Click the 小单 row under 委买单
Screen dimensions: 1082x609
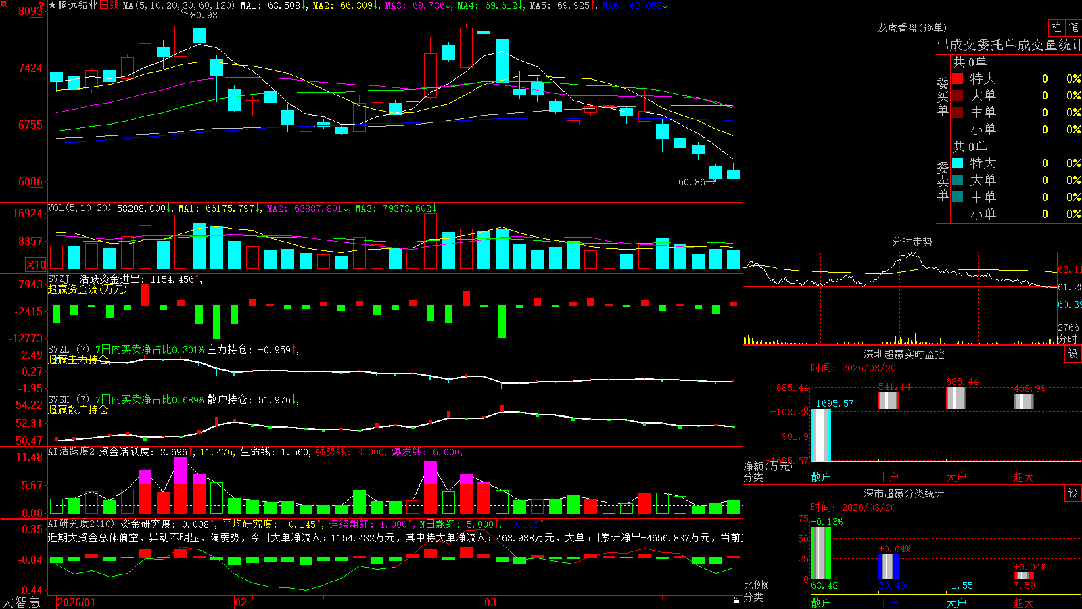tap(1016, 129)
